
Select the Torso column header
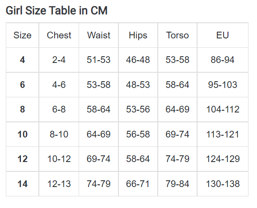(x=177, y=35)
